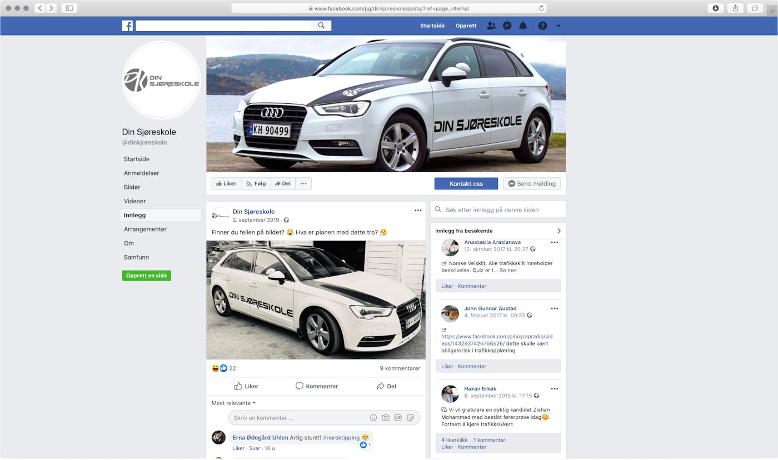This screenshot has height=460, width=778.
Task: Like the post using the thumbs-up Liker button
Action: (x=246, y=386)
